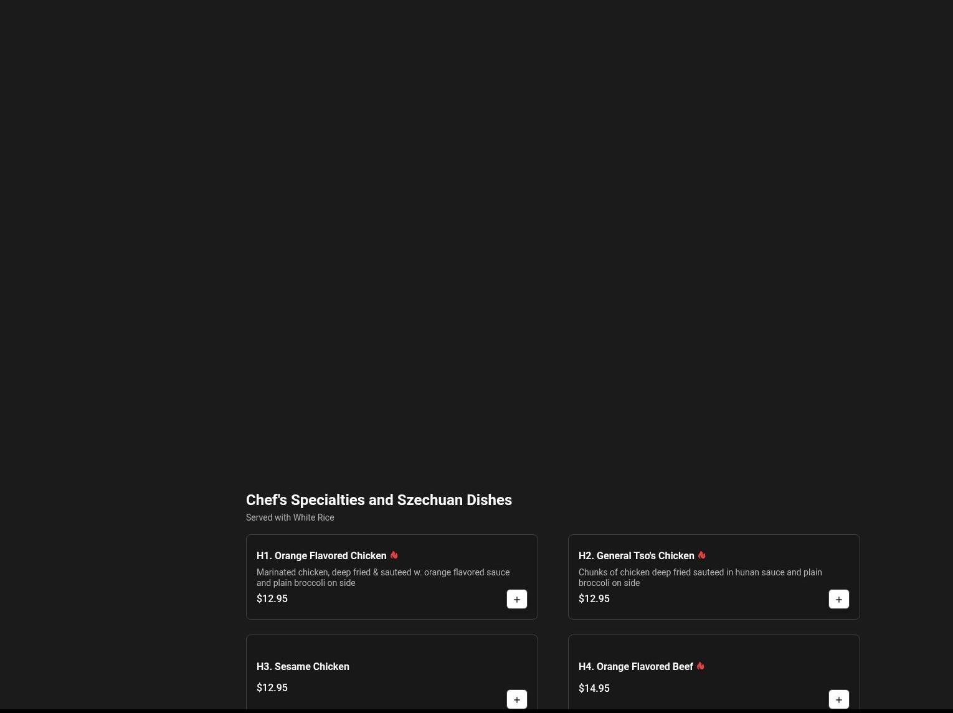Screen dimensions: 953x713
Task: Open the H3. Sesame Chicken item title
Action: click(x=303, y=666)
